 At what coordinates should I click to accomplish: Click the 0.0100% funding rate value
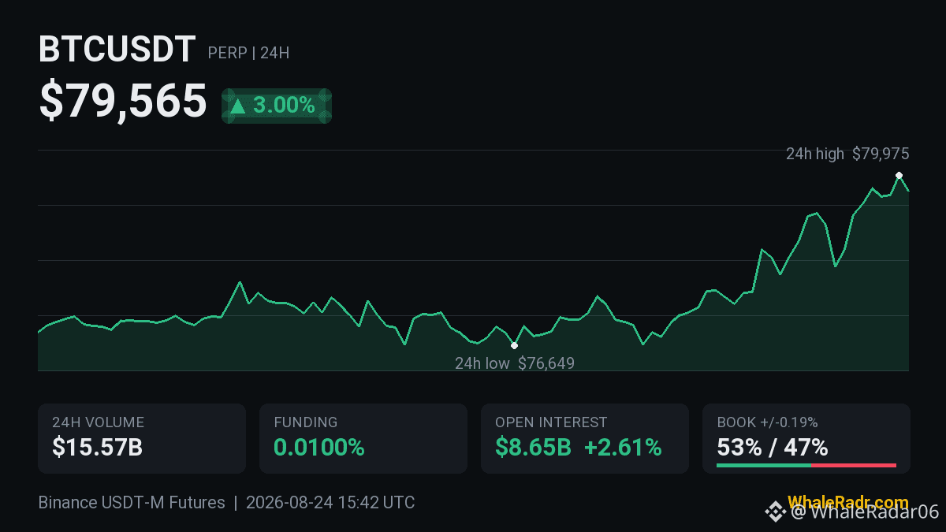click(319, 448)
